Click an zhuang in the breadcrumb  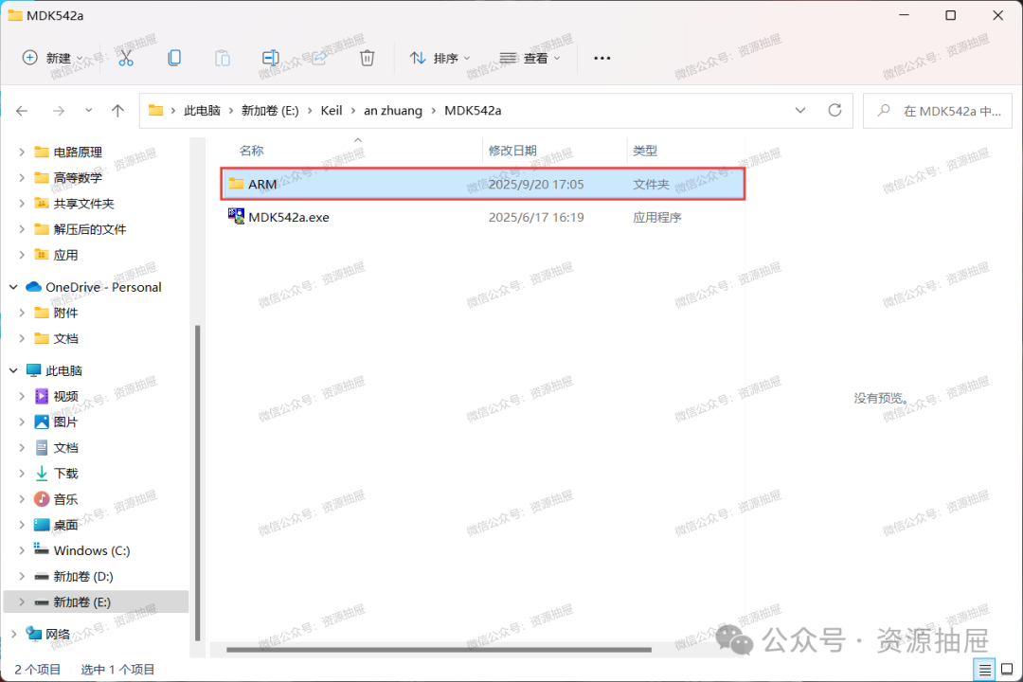(393, 110)
